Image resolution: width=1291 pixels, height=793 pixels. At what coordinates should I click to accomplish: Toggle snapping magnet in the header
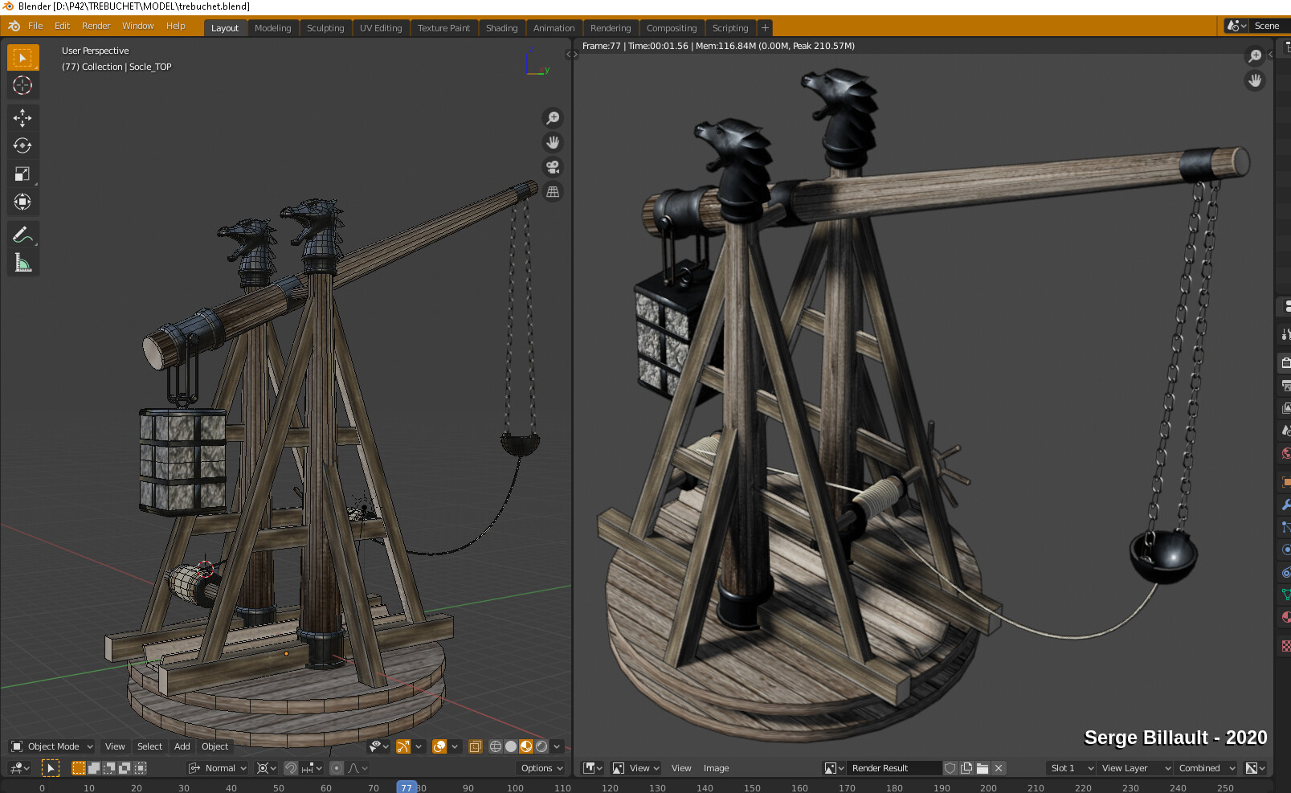pyautogui.click(x=290, y=768)
